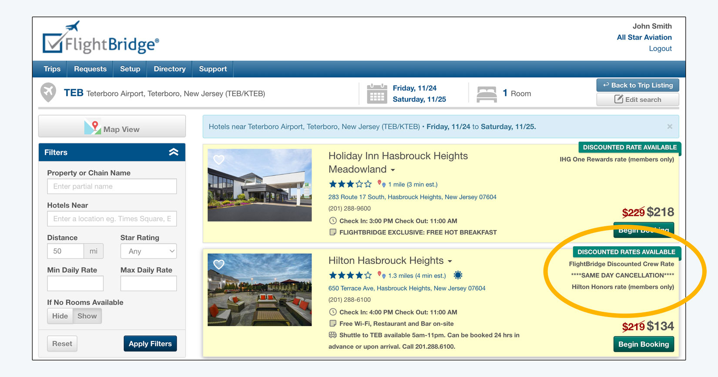Screen dimensions: 718x377
Task: Open the Trips menu
Action: (52, 69)
